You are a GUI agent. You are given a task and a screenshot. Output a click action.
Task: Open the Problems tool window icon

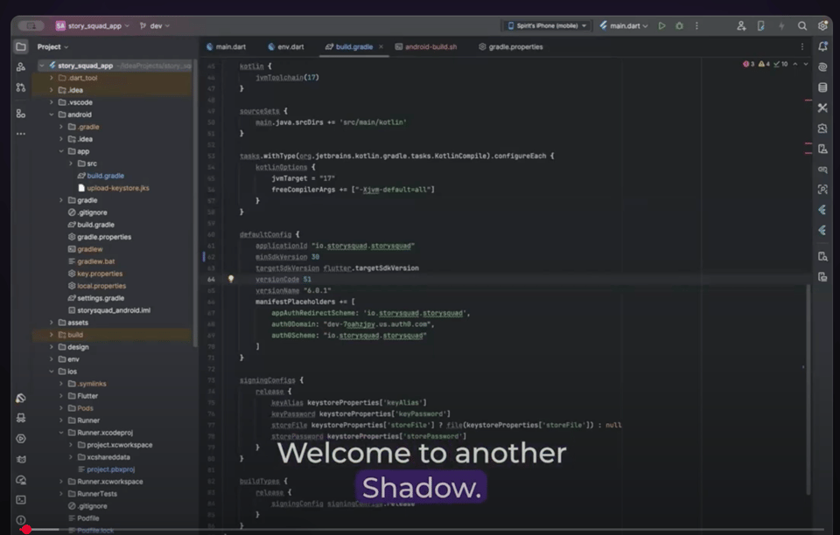pyautogui.click(x=21, y=520)
